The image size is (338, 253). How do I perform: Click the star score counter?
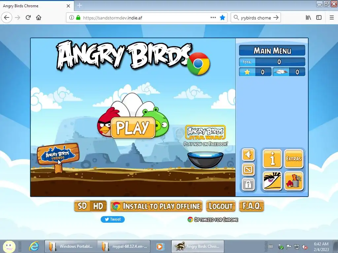tap(255, 72)
